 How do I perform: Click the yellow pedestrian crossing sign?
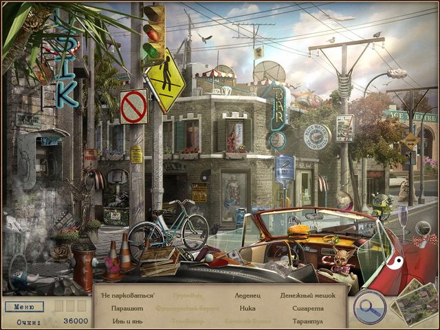pyautogui.click(x=164, y=81)
